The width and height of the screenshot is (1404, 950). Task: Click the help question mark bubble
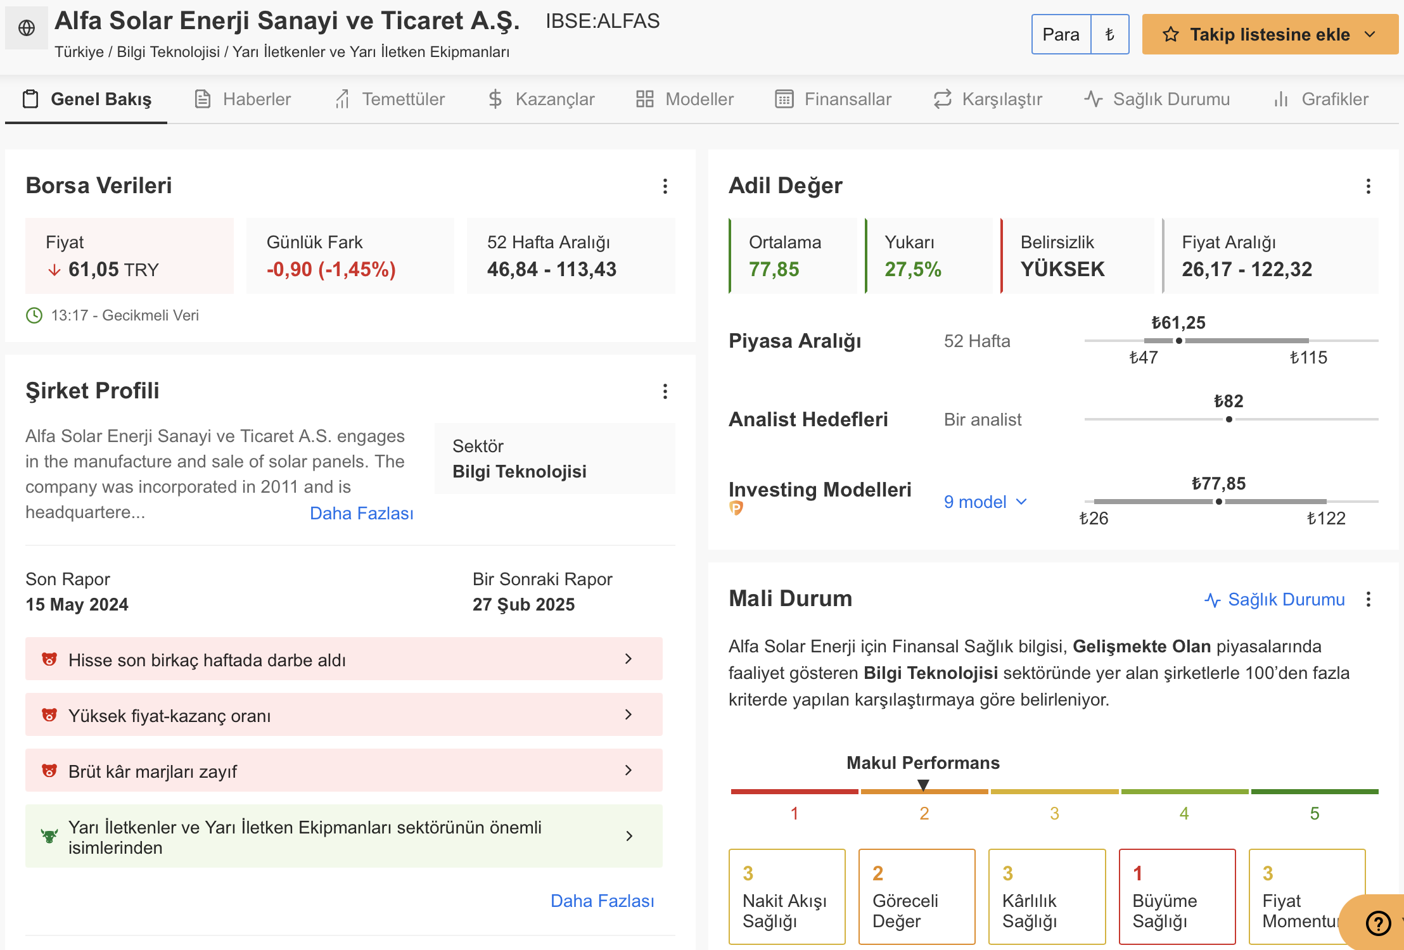(1378, 923)
